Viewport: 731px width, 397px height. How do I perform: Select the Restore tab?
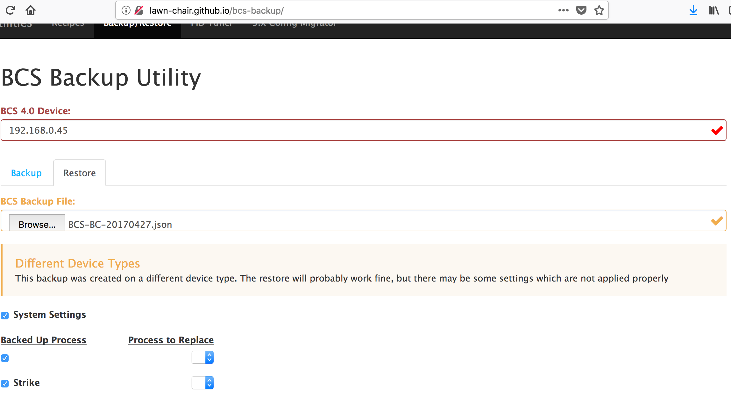80,173
